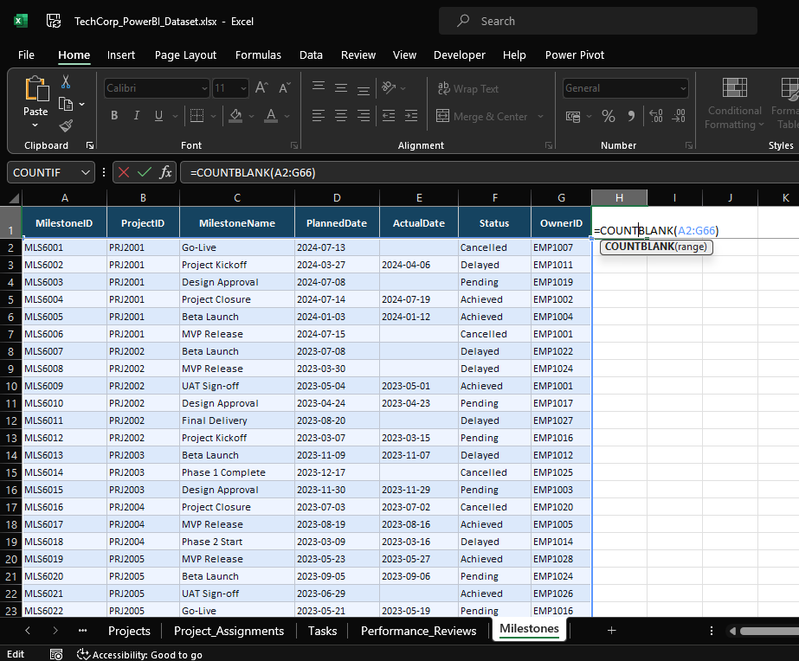Click the accounting number format icon
Viewport: 799px width, 661px height.
[x=573, y=117]
